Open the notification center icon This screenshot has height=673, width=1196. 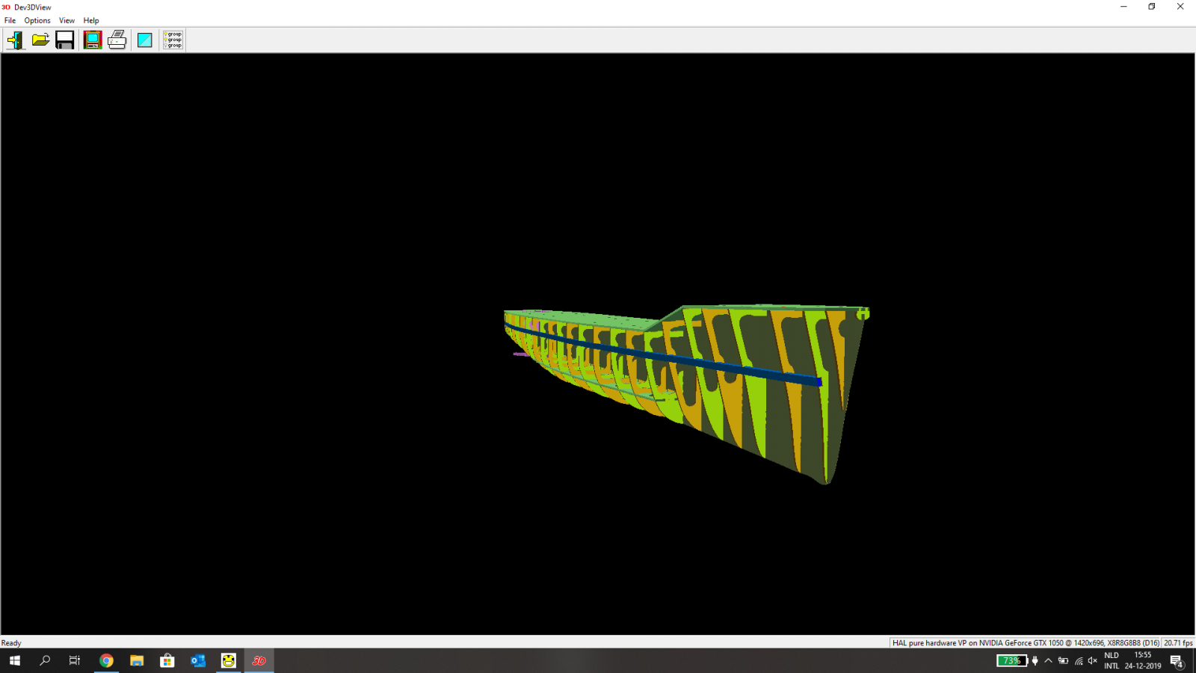click(x=1177, y=661)
